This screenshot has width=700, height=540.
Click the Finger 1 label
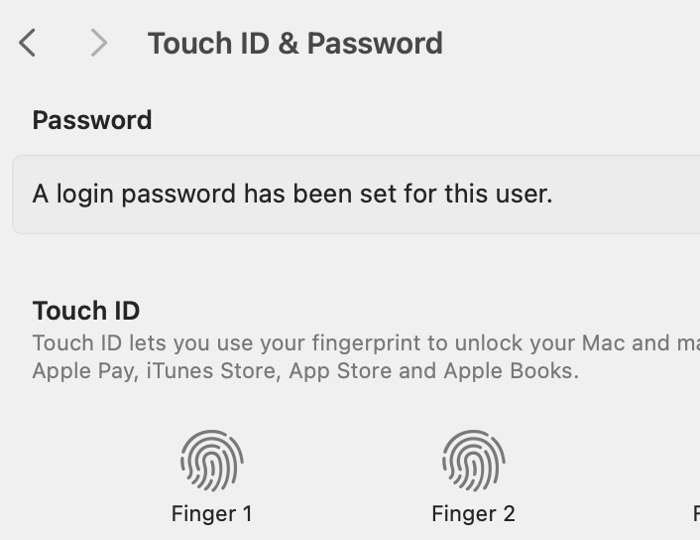point(212,513)
